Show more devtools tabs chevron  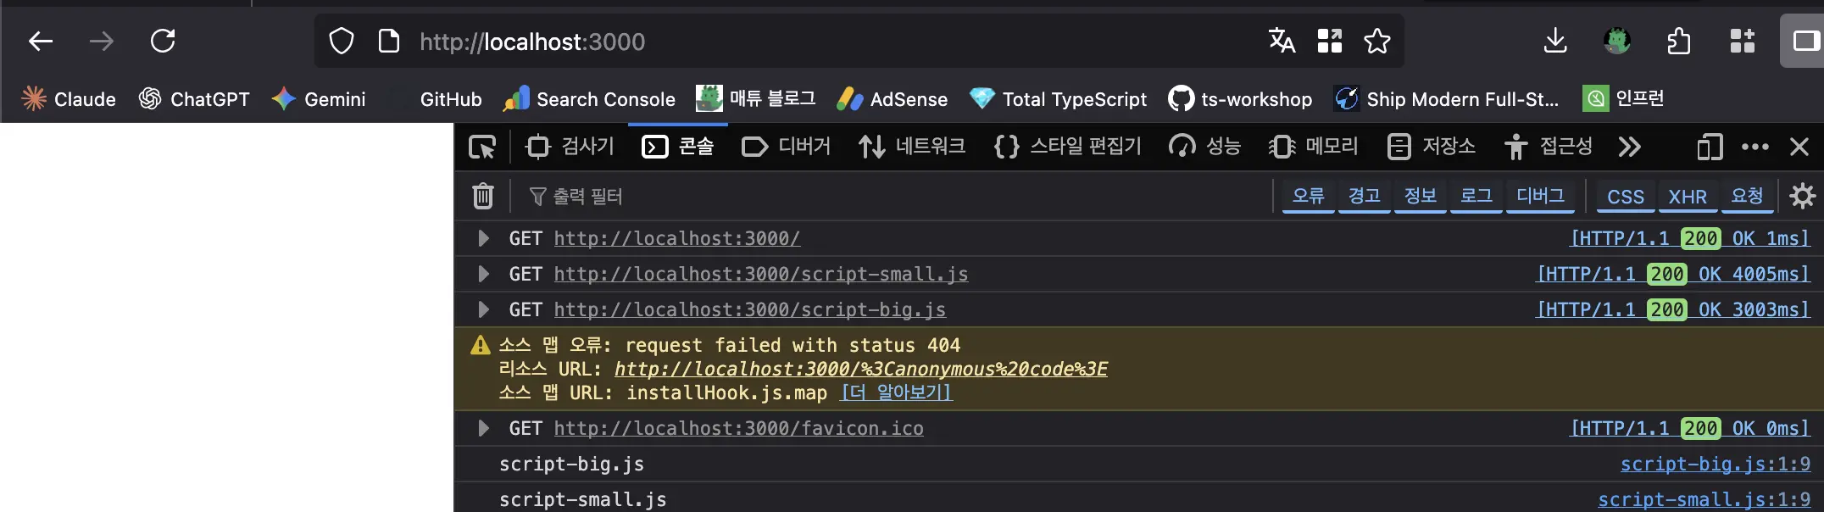coord(1629,147)
